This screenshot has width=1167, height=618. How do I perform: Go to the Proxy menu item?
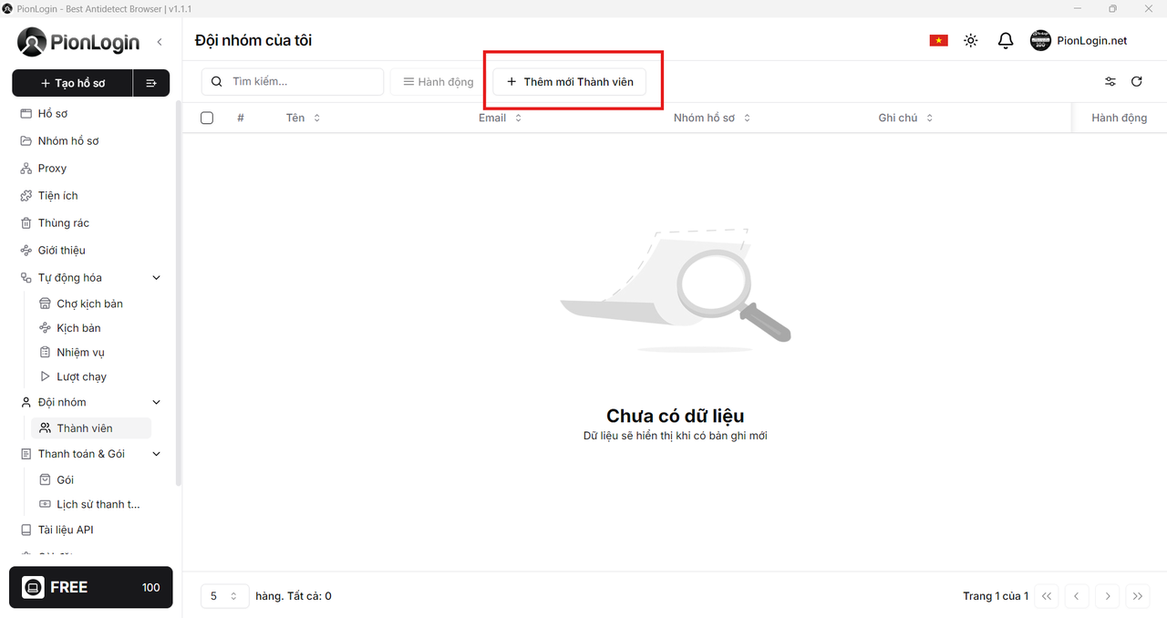[52, 169]
